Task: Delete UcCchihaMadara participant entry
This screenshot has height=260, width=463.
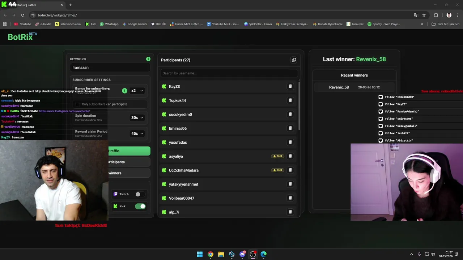Action: click(290, 170)
